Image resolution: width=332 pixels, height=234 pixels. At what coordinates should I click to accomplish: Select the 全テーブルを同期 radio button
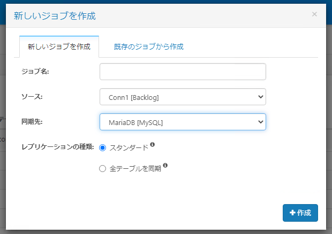tap(103, 168)
